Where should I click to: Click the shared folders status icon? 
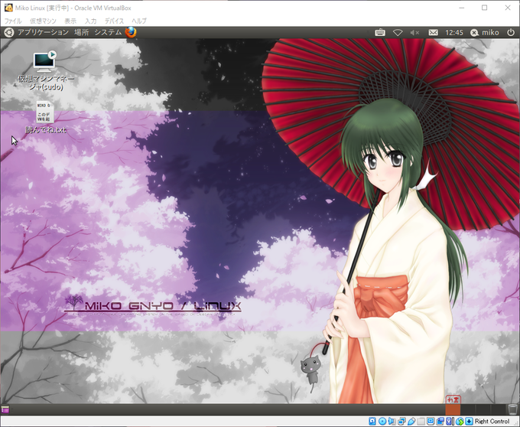[x=421, y=422]
